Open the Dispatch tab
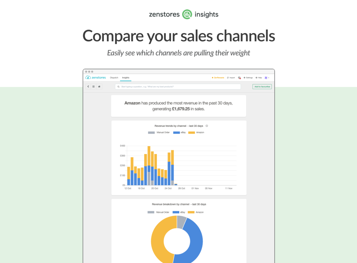The width and height of the screenshot is (357, 263). 114,78
